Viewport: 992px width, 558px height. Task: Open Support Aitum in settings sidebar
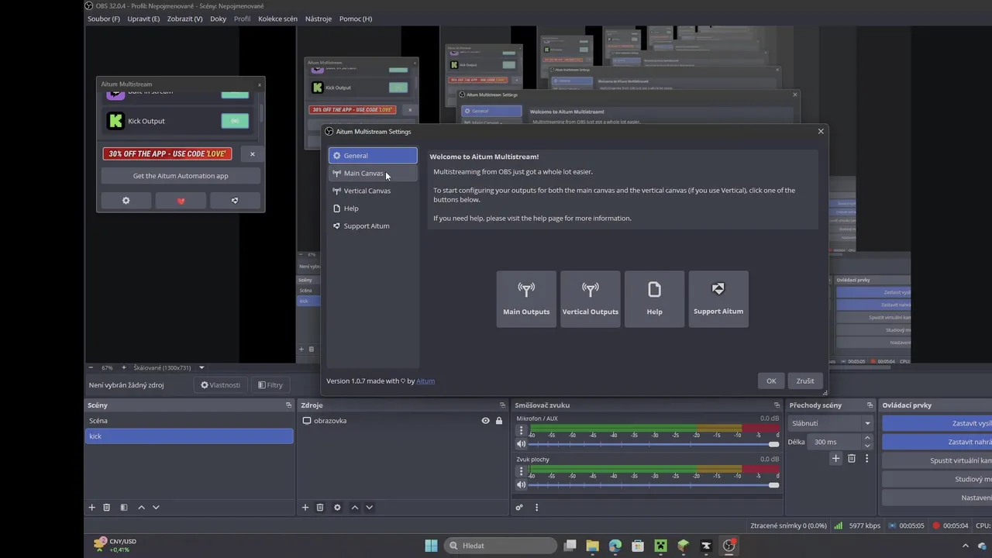373,226
